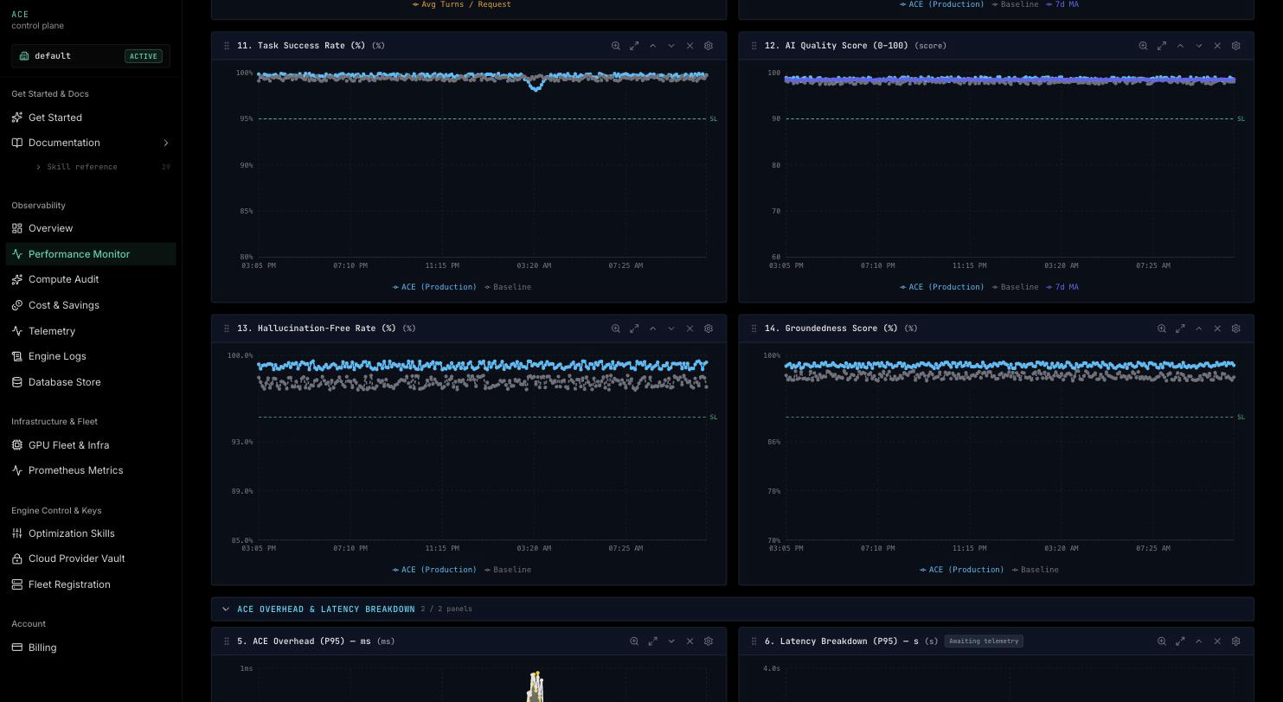The width and height of the screenshot is (1283, 702).
Task: Open ACE Overhead panel settings
Action: tap(709, 641)
